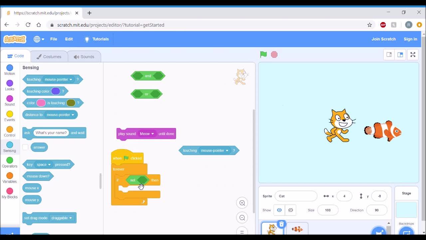Expand the distance to mouse-pointer dropdown
This screenshot has height=240, width=426.
tap(61, 115)
